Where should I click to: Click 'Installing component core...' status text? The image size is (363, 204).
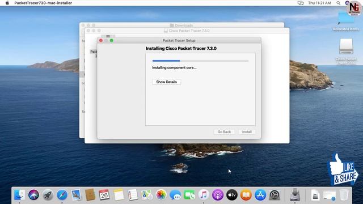174,68
